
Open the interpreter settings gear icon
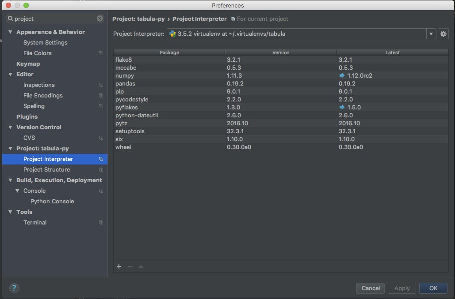[444, 34]
